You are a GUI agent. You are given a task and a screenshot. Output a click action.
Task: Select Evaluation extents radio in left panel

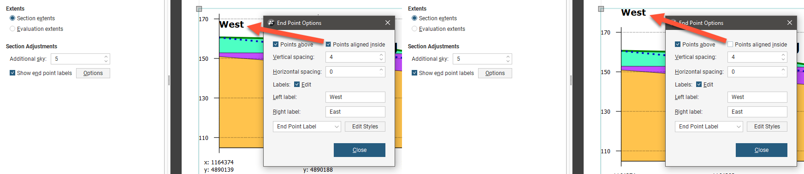click(x=12, y=29)
